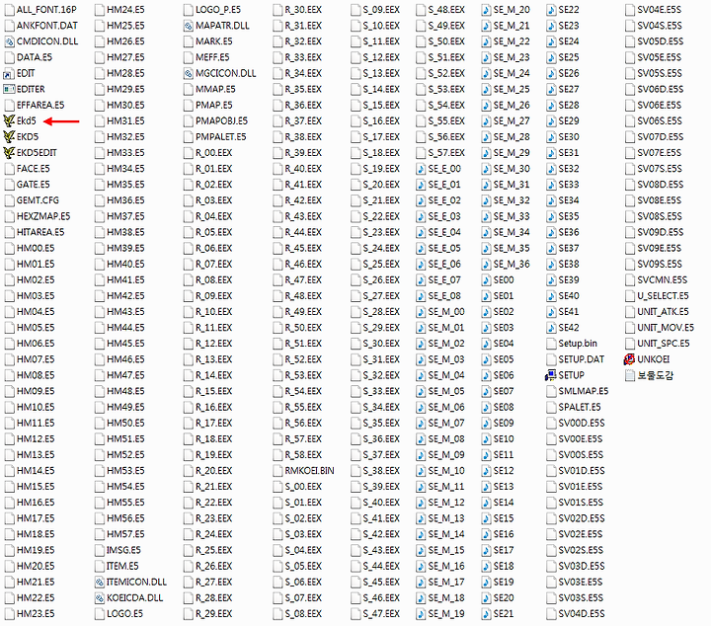Click the GATE.E5 file name
This screenshot has width=711, height=626.
pyautogui.click(x=34, y=185)
